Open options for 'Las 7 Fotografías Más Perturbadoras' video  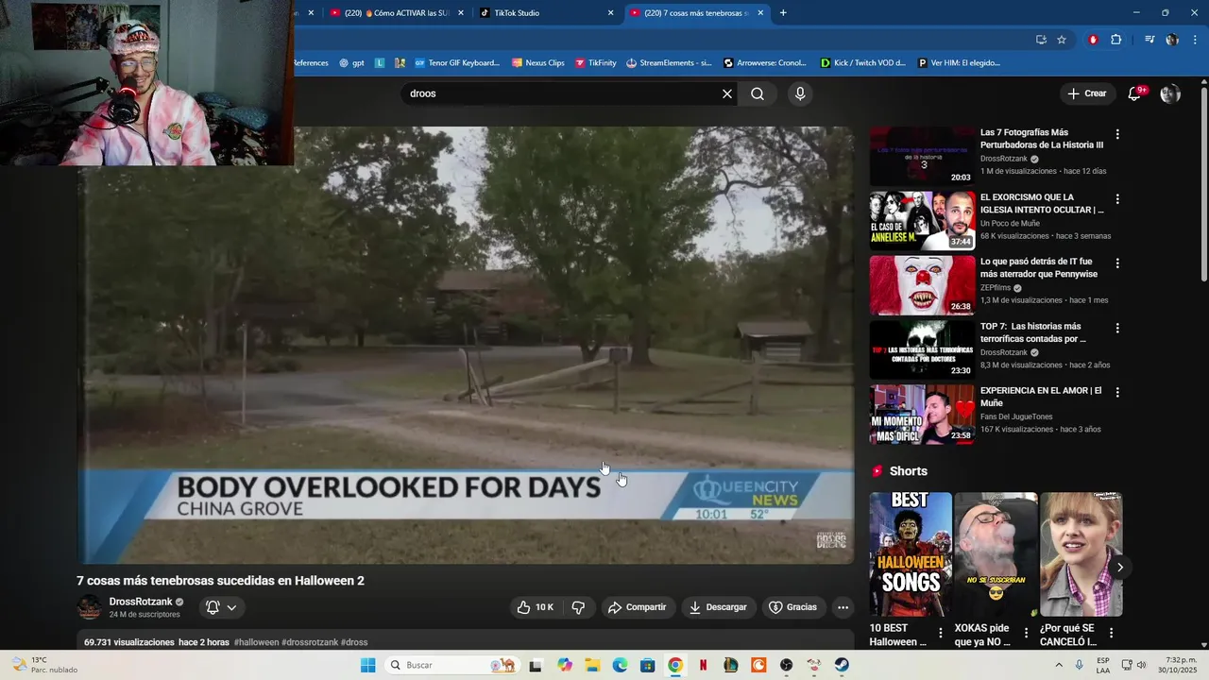click(1117, 134)
